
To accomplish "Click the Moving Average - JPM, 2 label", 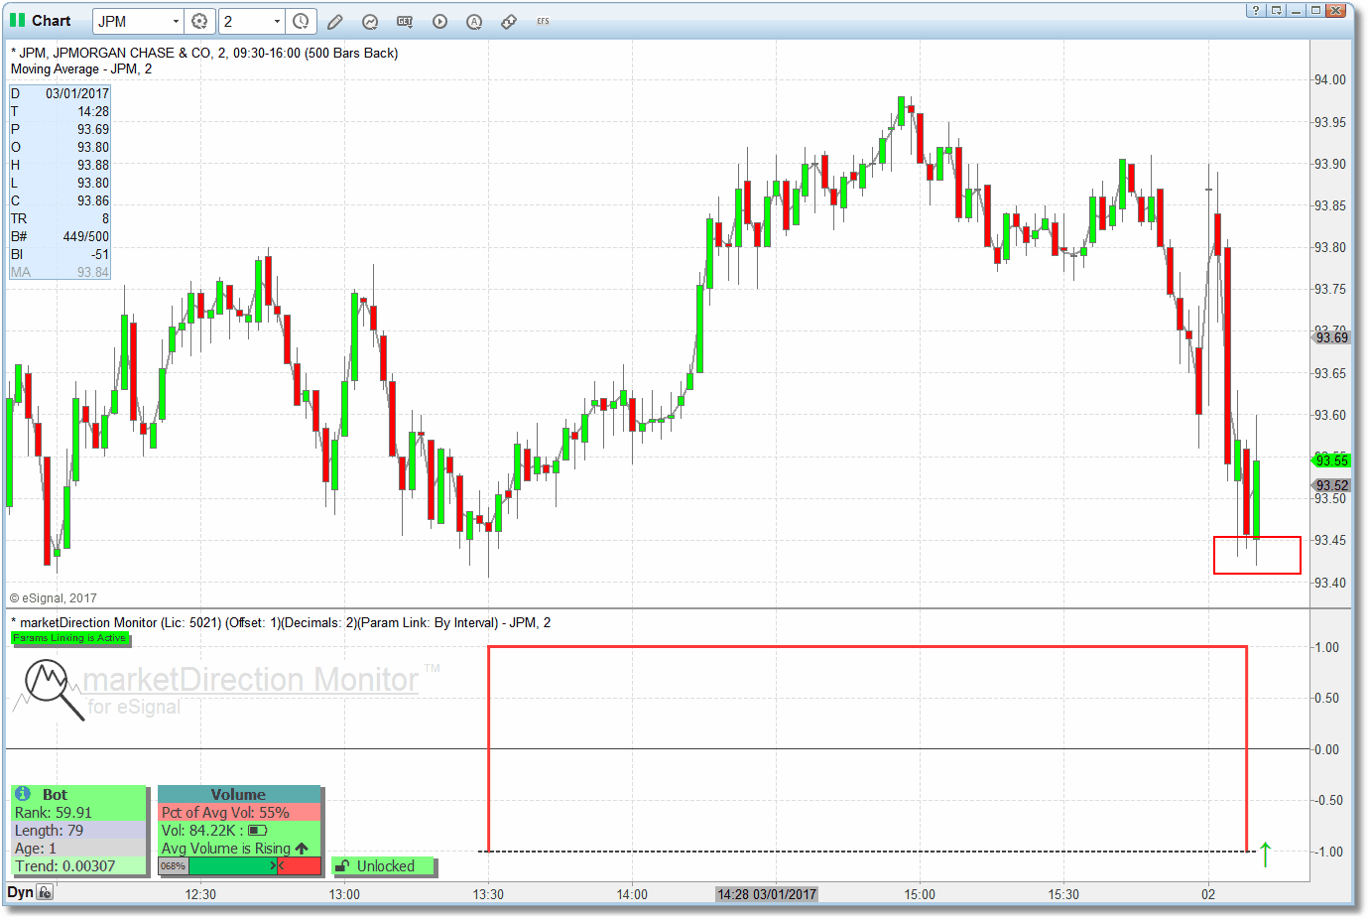I will point(81,69).
